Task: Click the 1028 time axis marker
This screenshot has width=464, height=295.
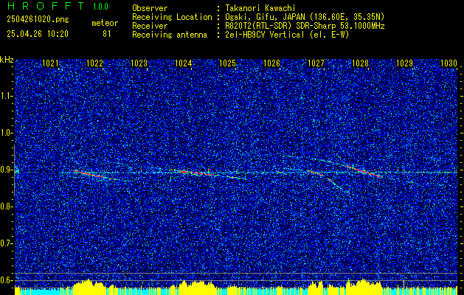Action: point(360,63)
